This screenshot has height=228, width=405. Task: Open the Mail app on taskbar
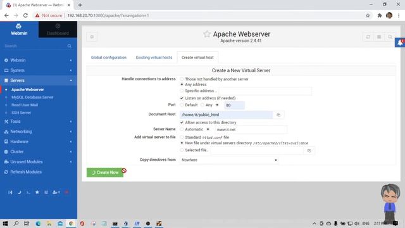(x=60, y=224)
